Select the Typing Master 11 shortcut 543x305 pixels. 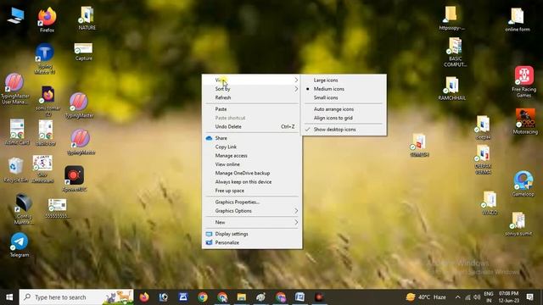(45, 58)
